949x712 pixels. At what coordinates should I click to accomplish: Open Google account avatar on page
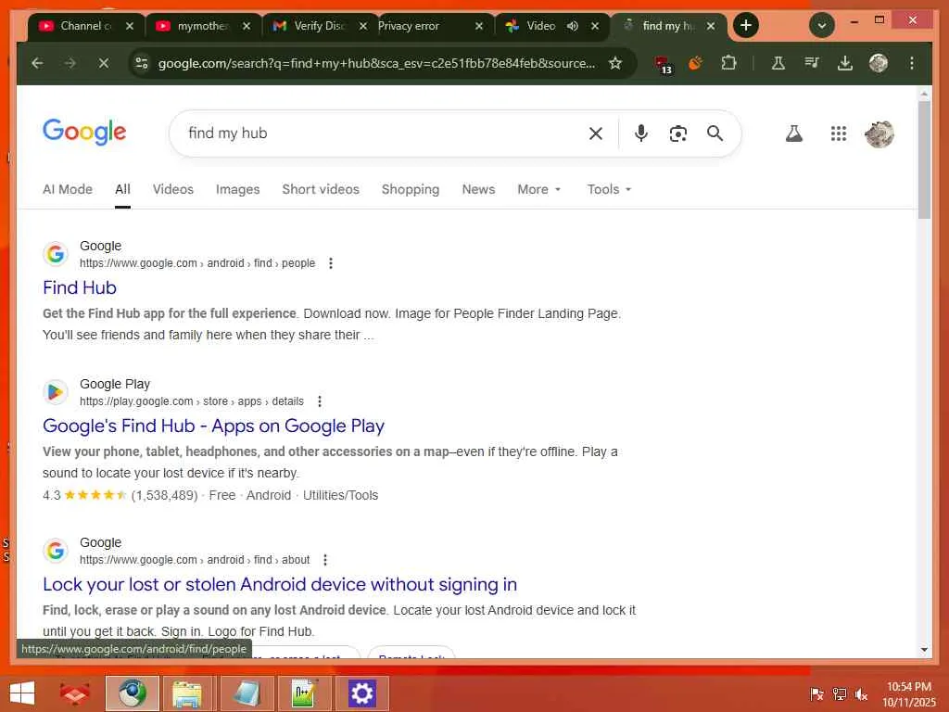pyautogui.click(x=879, y=133)
